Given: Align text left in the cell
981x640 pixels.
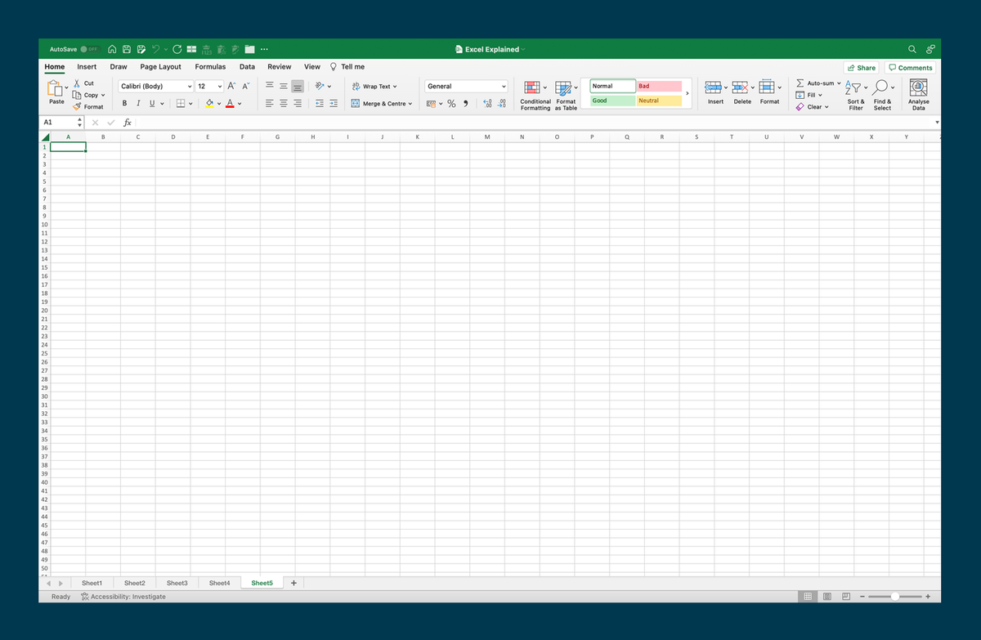Looking at the screenshot, I should [x=270, y=104].
